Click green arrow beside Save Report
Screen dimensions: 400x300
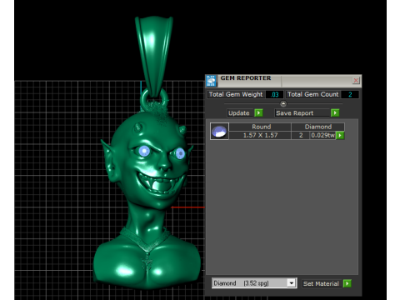click(x=335, y=112)
